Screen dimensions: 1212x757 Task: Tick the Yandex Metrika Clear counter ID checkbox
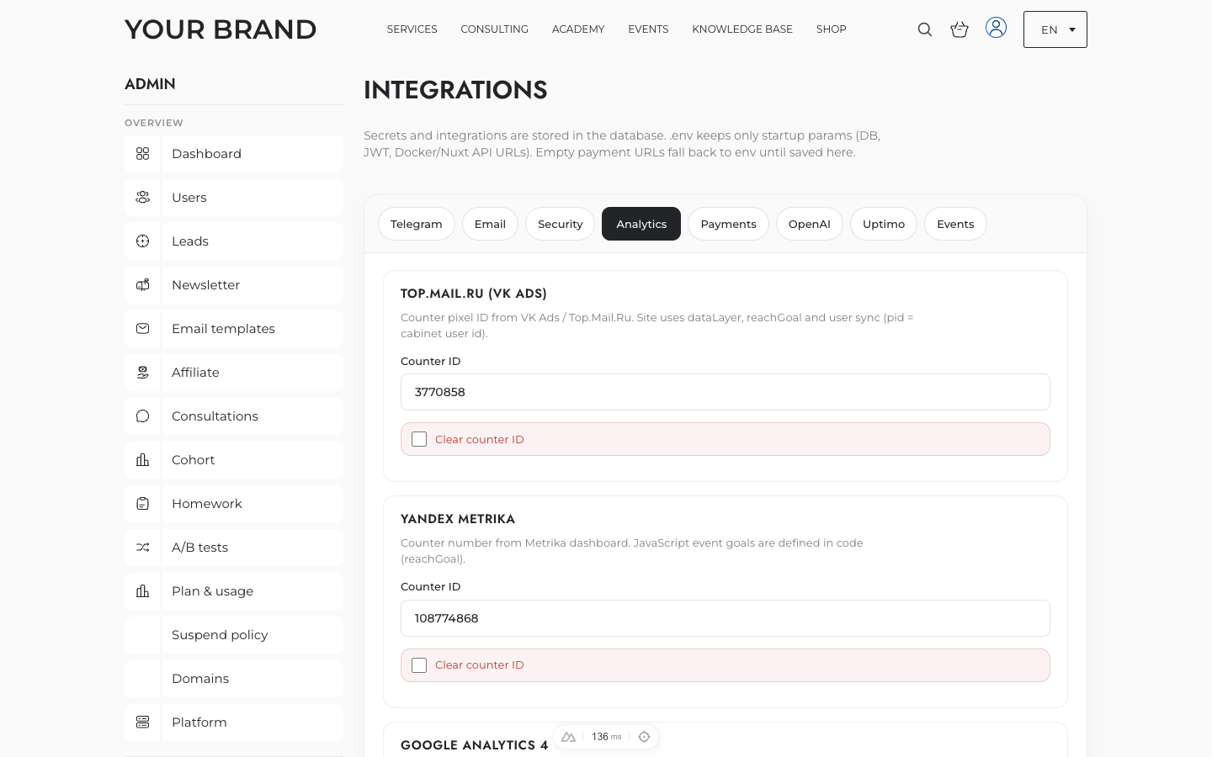click(419, 665)
